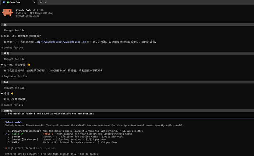Click the C:\Git\Gitee\note working directory path
This screenshot has height=156, width=254.
click(x=28, y=16)
